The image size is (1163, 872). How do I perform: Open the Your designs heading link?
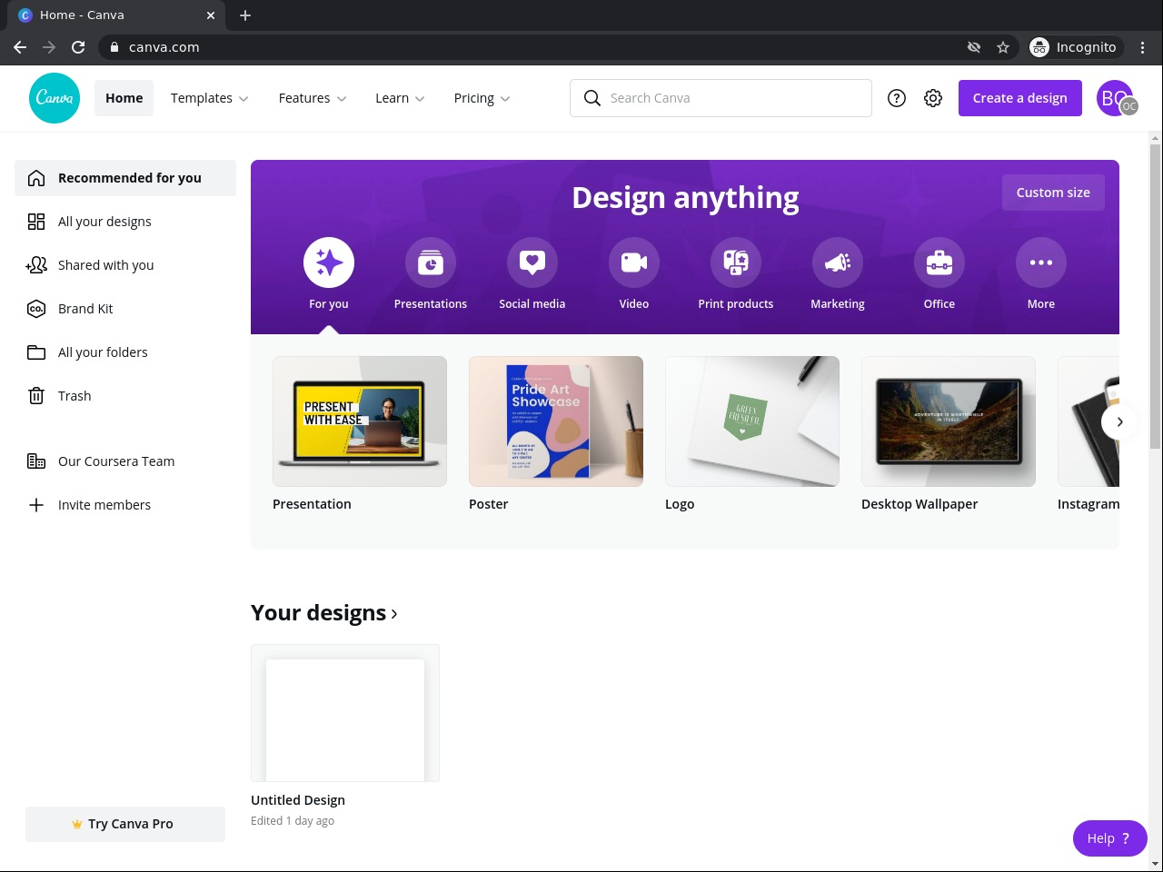[324, 613]
